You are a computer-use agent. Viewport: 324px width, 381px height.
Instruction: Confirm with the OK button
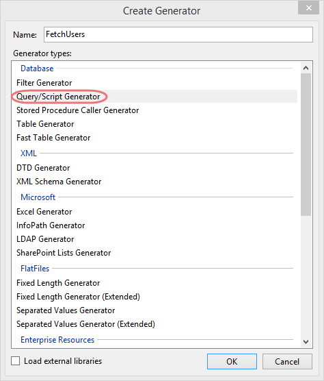pos(232,362)
